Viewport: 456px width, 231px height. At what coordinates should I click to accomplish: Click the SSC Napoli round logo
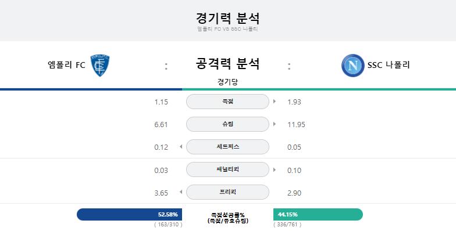(352, 66)
